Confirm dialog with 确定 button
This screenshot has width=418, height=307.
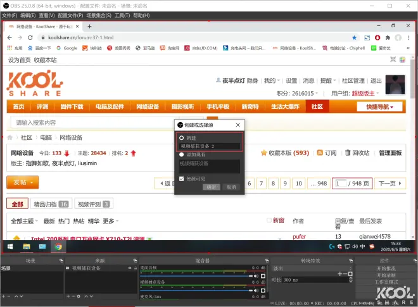[x=212, y=187]
